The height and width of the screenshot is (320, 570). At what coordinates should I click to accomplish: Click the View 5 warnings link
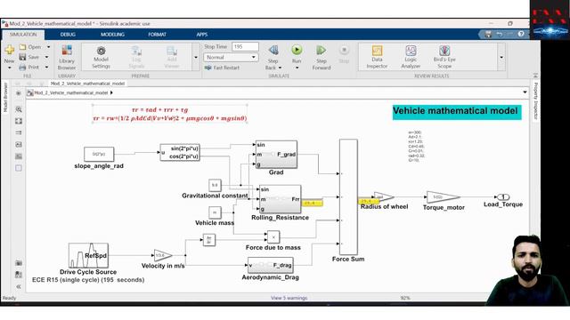pos(289,298)
